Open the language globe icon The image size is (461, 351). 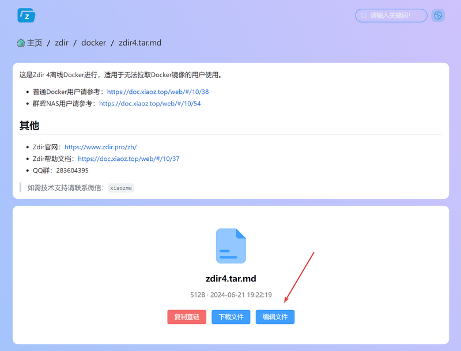(x=438, y=16)
